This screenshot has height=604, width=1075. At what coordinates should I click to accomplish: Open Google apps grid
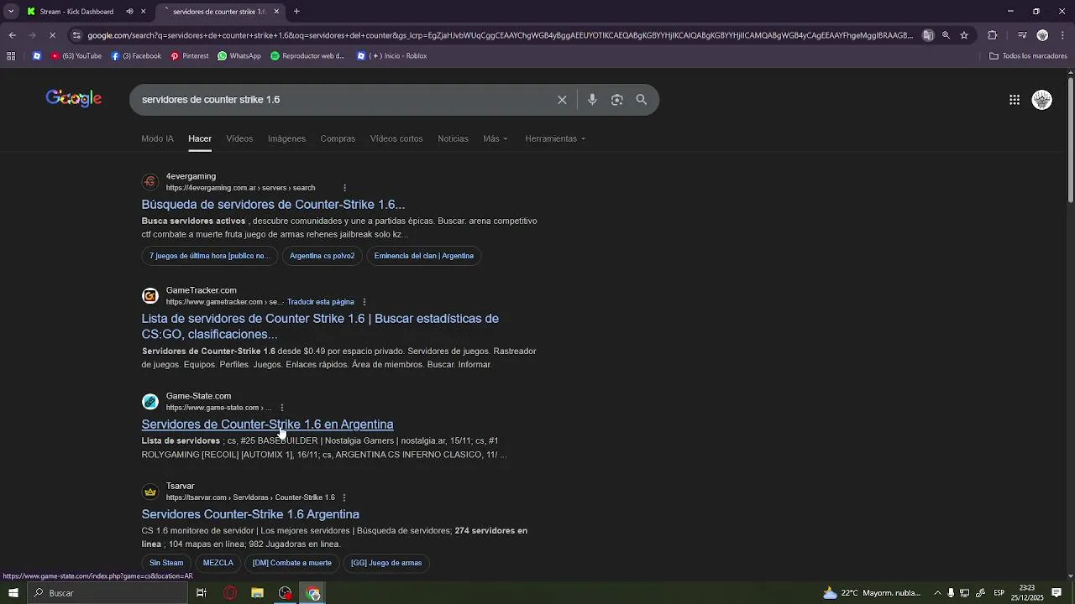click(x=1015, y=100)
